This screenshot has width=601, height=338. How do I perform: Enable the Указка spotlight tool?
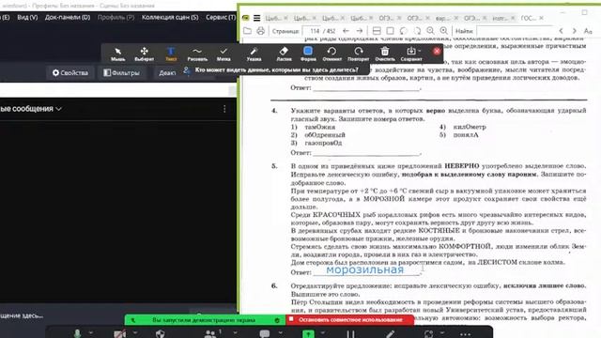point(254,54)
